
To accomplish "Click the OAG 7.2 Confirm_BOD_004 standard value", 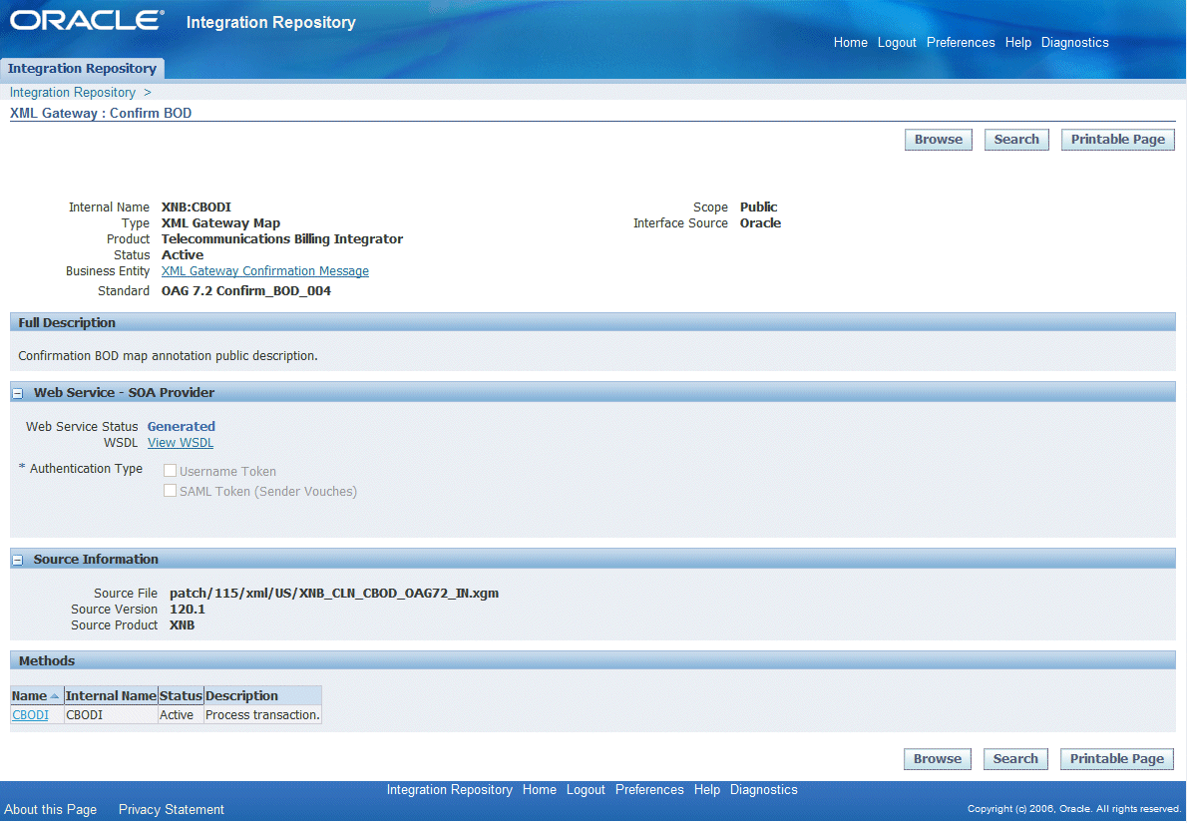I will pos(246,290).
